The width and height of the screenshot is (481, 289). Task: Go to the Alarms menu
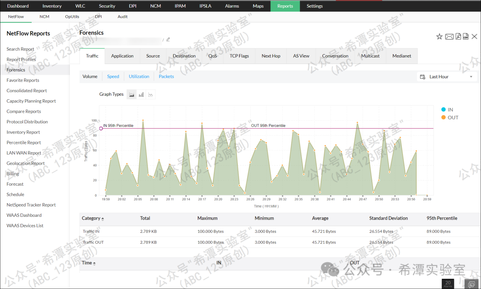pos(232,6)
